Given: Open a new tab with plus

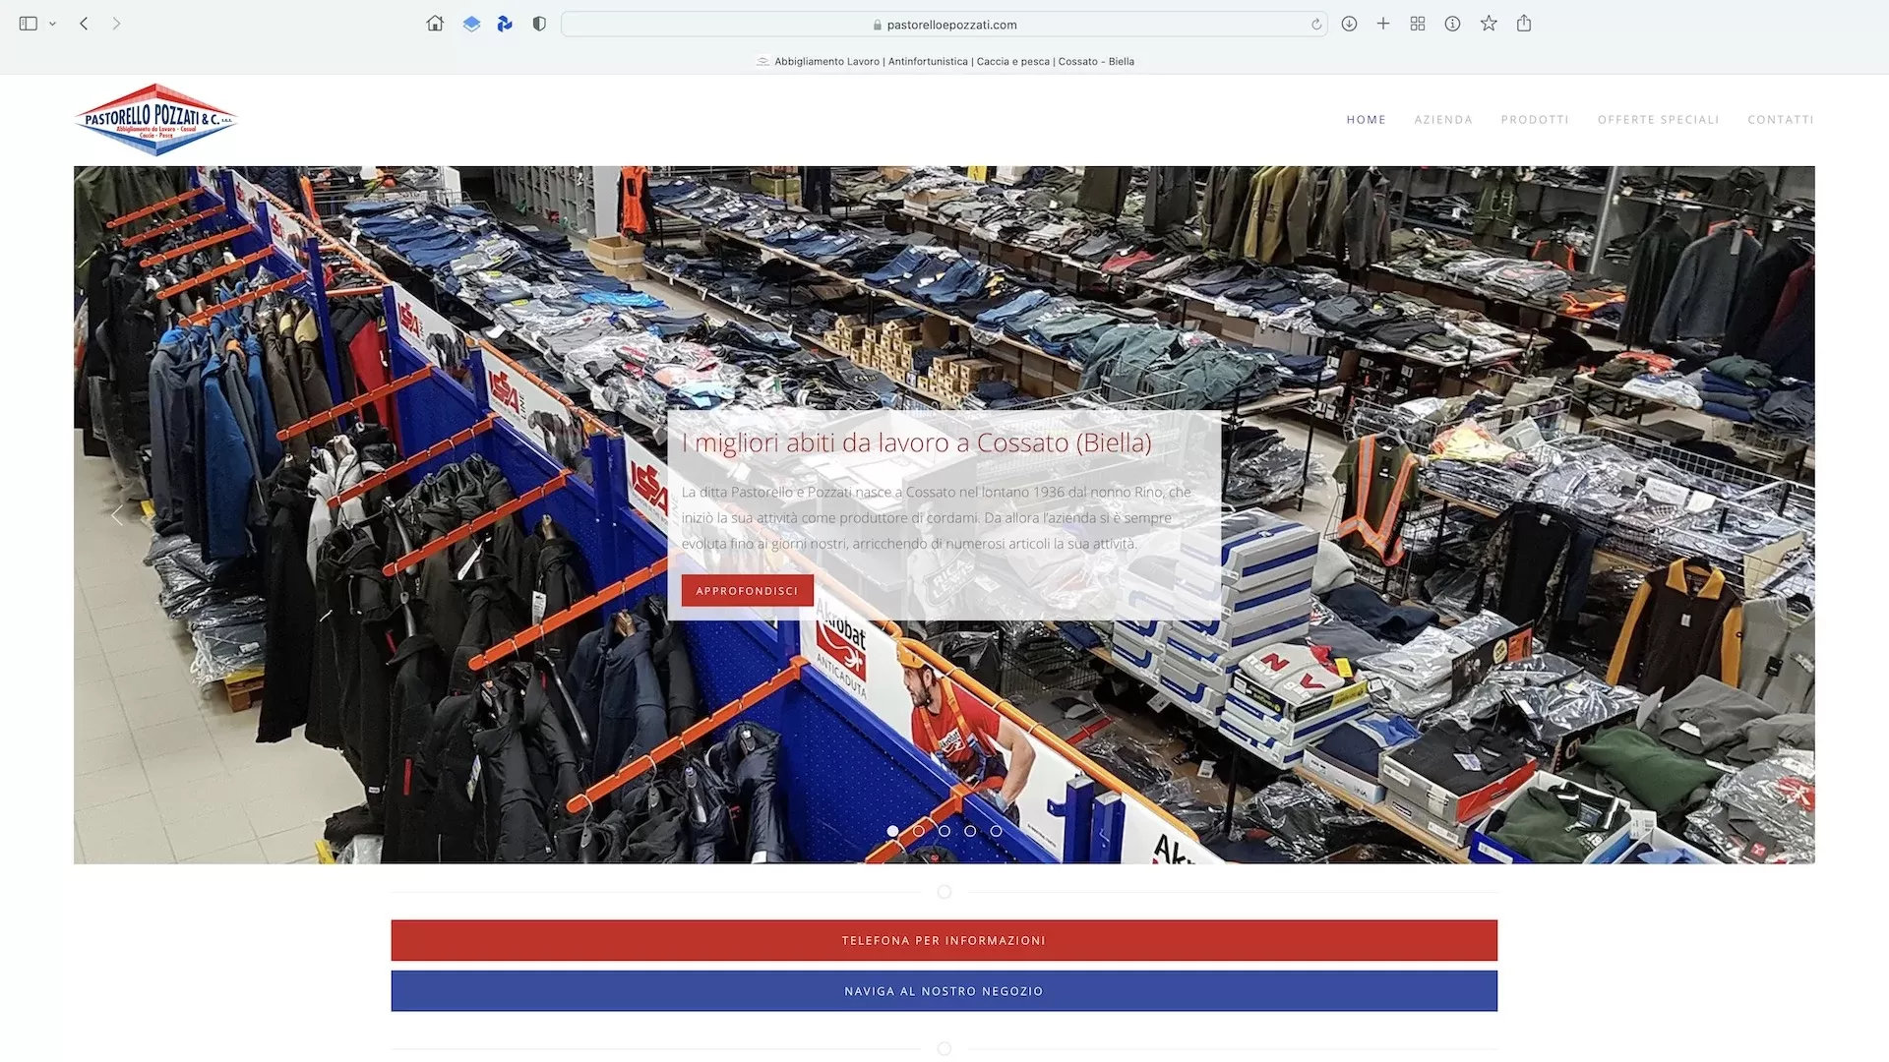Looking at the screenshot, I should click(1383, 24).
